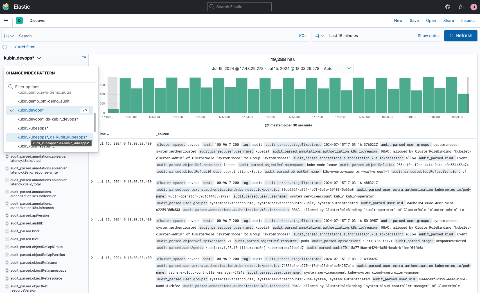The width and height of the screenshot is (480, 293).
Task: Open the filter options circle icon
Action: (x=5, y=47)
